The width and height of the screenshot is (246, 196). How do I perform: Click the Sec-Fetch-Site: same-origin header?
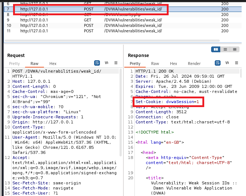pyautogui.click(x=47, y=183)
